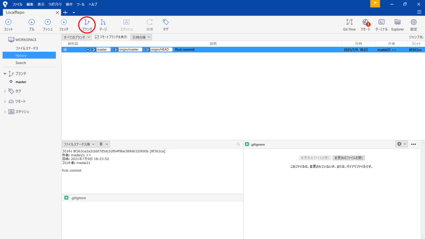Click 変更後のファイルを開く button
The width and height of the screenshot is (425, 239).
pyautogui.click(x=349, y=158)
